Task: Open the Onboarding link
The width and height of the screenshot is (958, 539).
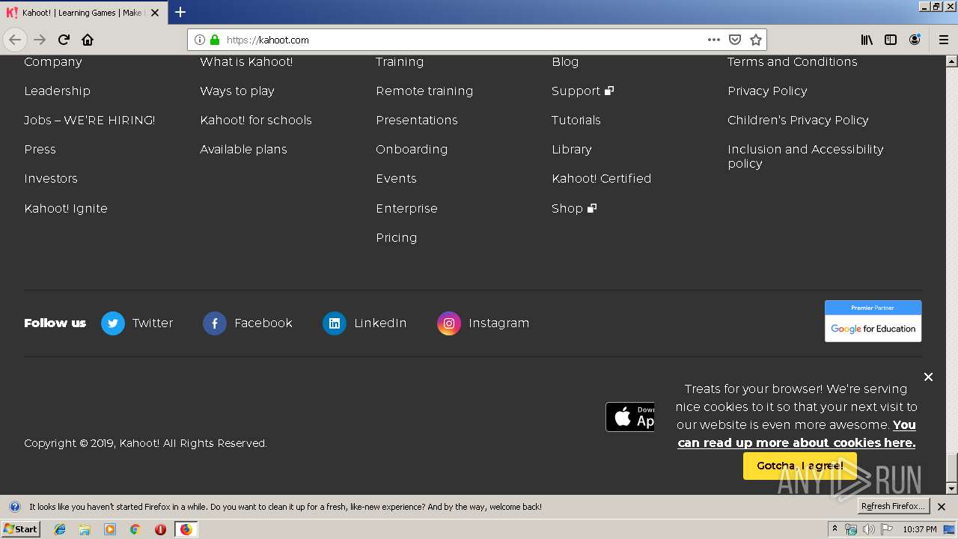Action: pos(412,150)
